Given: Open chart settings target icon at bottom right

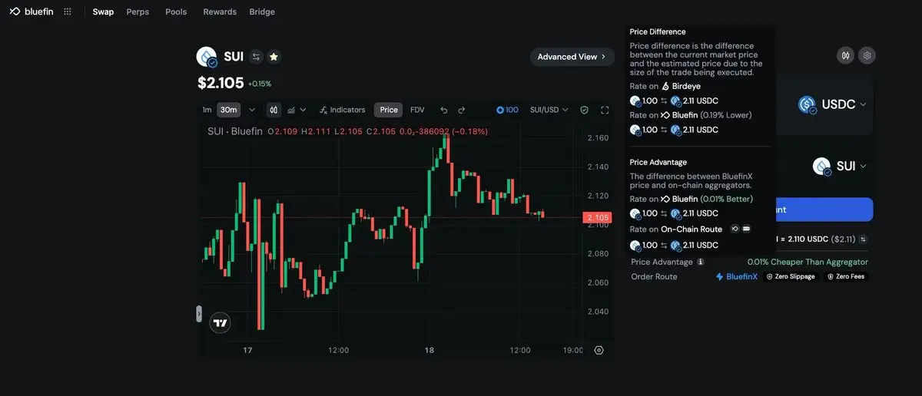Looking at the screenshot, I should click(599, 350).
